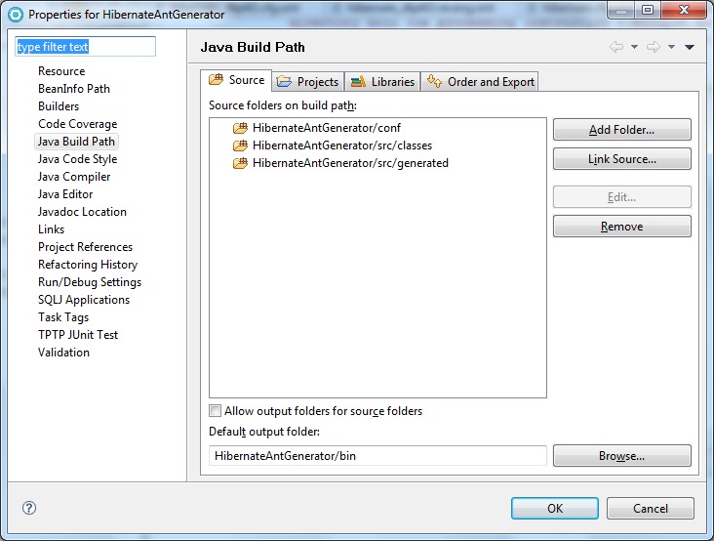Click the Edit... button
714x541 pixels.
[x=622, y=197]
